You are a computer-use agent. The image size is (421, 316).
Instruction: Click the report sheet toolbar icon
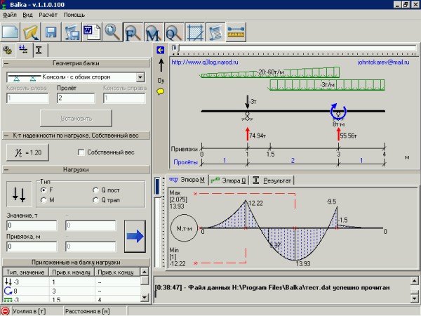tap(215, 32)
